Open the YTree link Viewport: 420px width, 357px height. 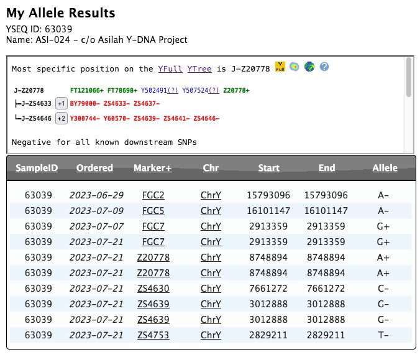[199, 69]
